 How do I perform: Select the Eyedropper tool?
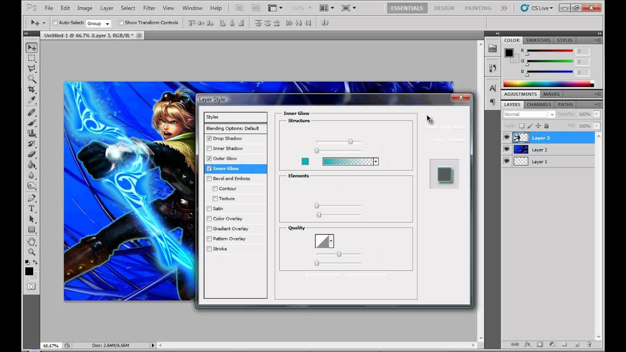(31, 100)
